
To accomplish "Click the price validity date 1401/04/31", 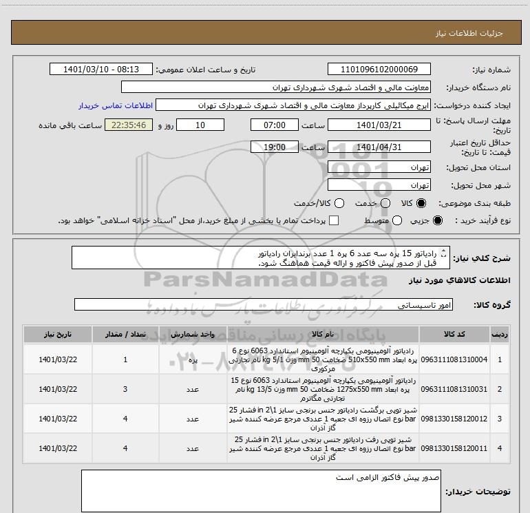I will (379, 147).
